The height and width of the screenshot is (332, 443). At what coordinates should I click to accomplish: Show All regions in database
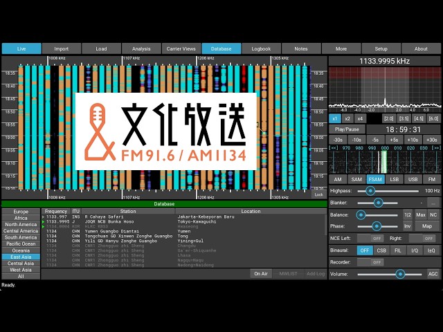[21, 277]
